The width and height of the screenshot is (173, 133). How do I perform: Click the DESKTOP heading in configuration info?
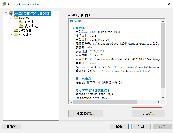coord(77,21)
